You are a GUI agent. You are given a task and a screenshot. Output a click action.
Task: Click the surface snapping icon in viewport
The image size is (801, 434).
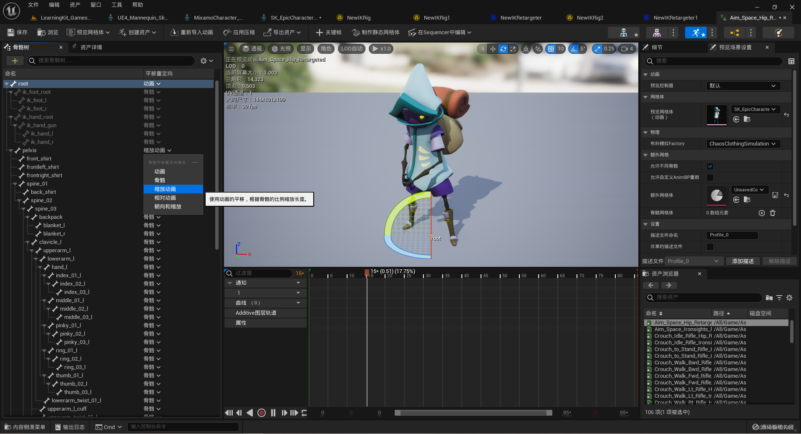point(538,49)
